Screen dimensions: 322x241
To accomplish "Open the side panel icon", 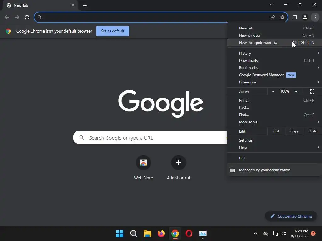I will point(295,18).
